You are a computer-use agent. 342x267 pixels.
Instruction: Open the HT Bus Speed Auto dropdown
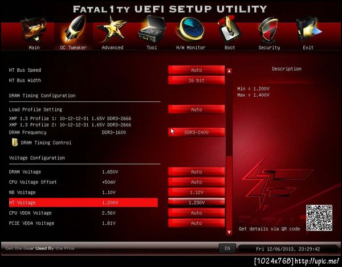196,70
